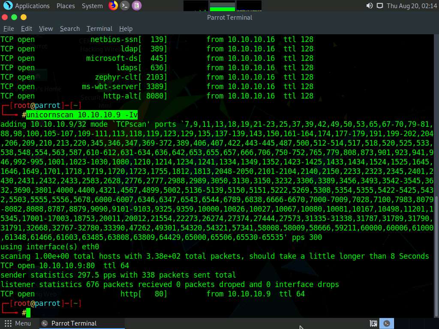This screenshot has height=329, width=439.
Task: Open the Parrot logo Applications icon
Action: (x=8, y=5)
